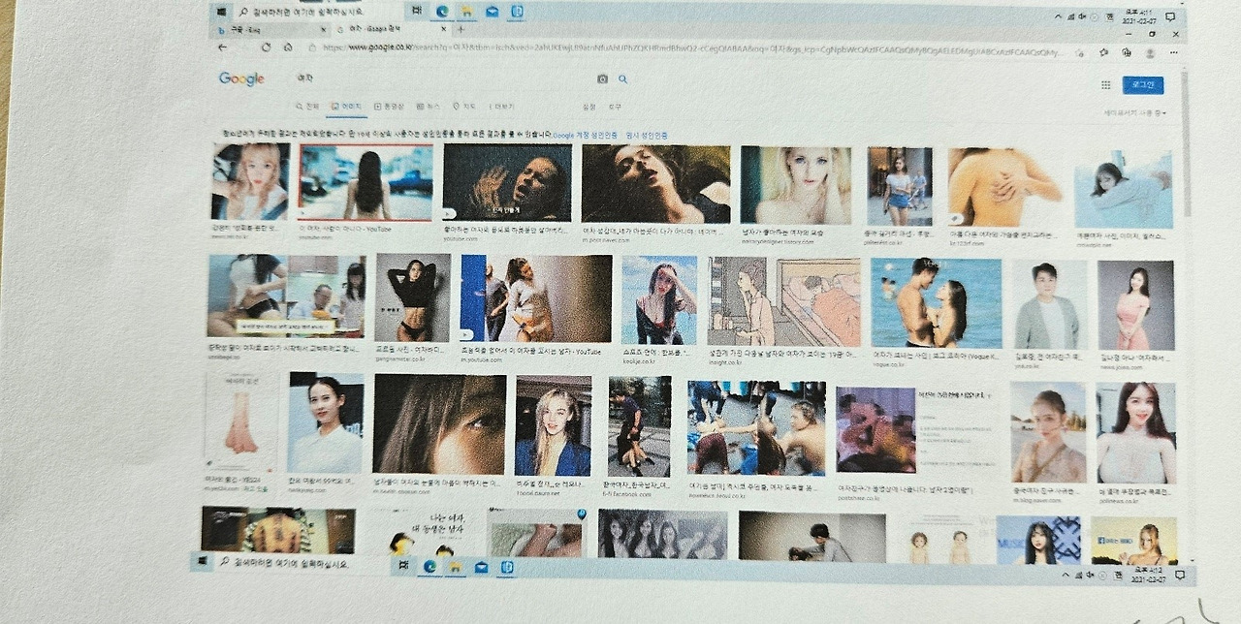Expand hidden tray icons in top taskbar
Viewport: 1241px width, 624px height.
1059,17
